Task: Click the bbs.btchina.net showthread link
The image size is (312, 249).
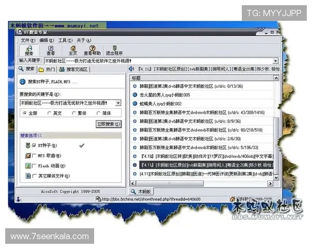Action: (151, 199)
